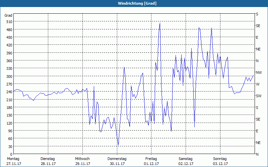Click the 0 y-axis origin label
268x167 pixels.
pos(11,154)
